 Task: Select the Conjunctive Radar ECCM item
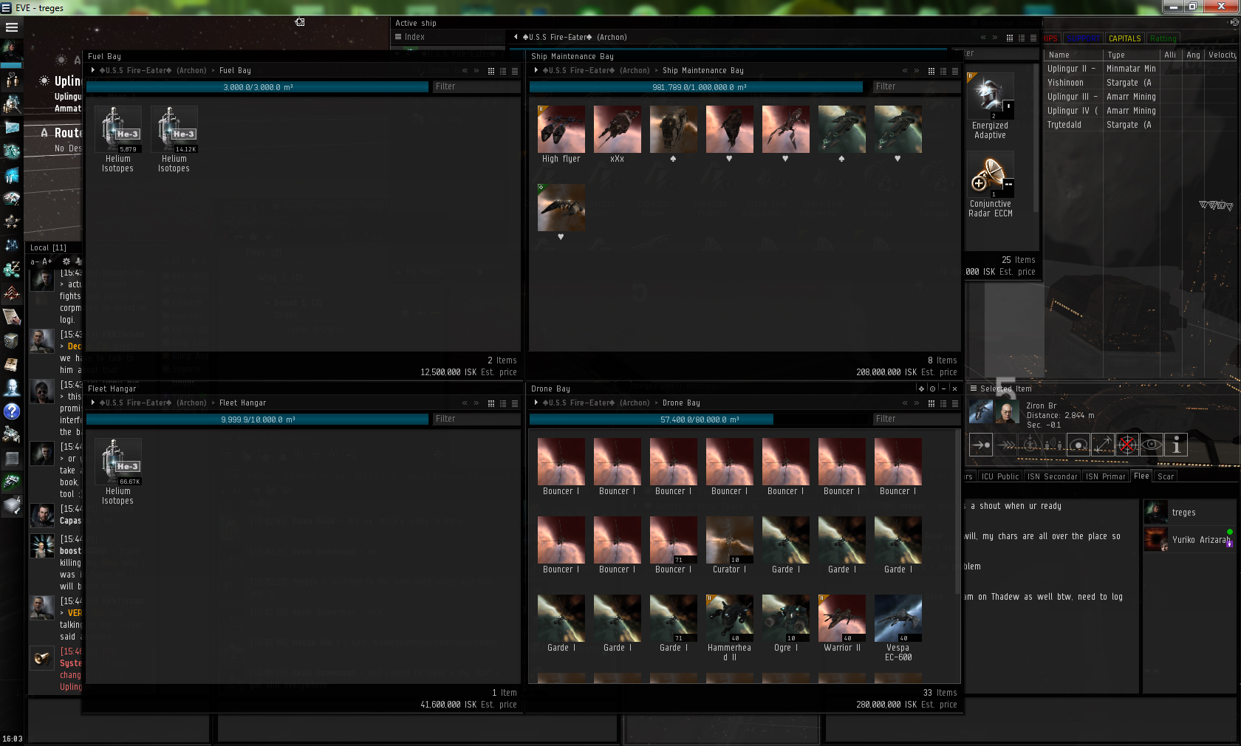point(991,185)
